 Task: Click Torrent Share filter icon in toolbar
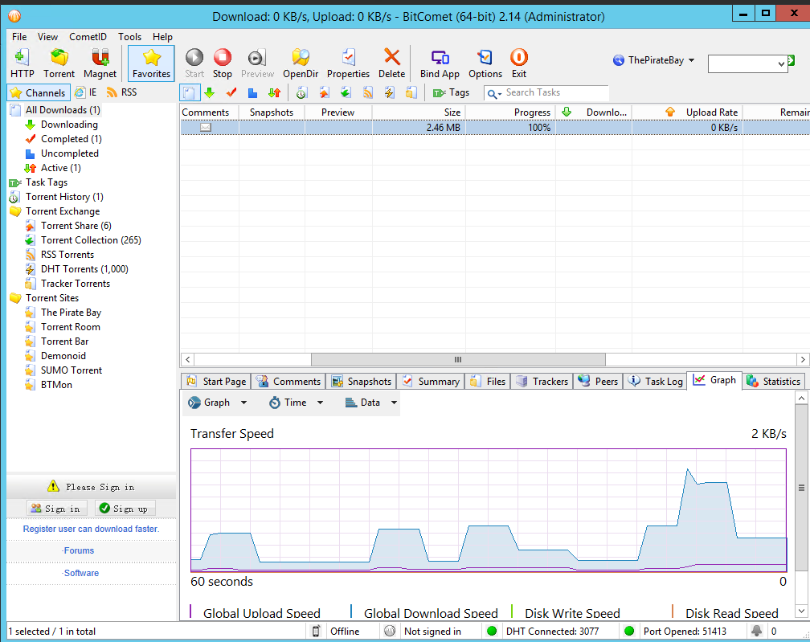pyautogui.click(x=324, y=93)
